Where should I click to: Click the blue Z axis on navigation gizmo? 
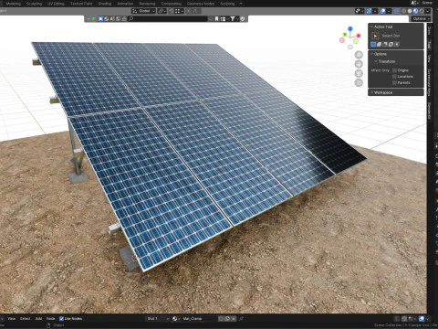point(350,29)
